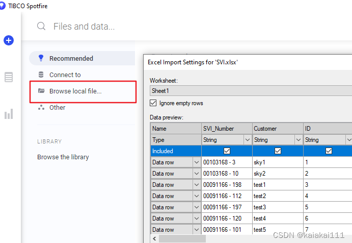The width and height of the screenshot is (352, 243).
Task: Open the bar chart visualizations icon
Action: pos(9,114)
